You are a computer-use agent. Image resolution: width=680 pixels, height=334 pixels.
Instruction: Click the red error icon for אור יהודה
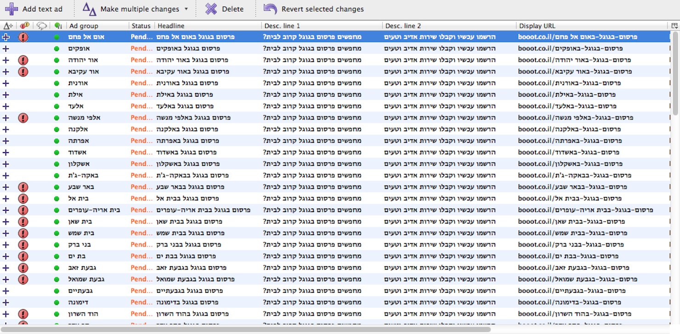[23, 60]
